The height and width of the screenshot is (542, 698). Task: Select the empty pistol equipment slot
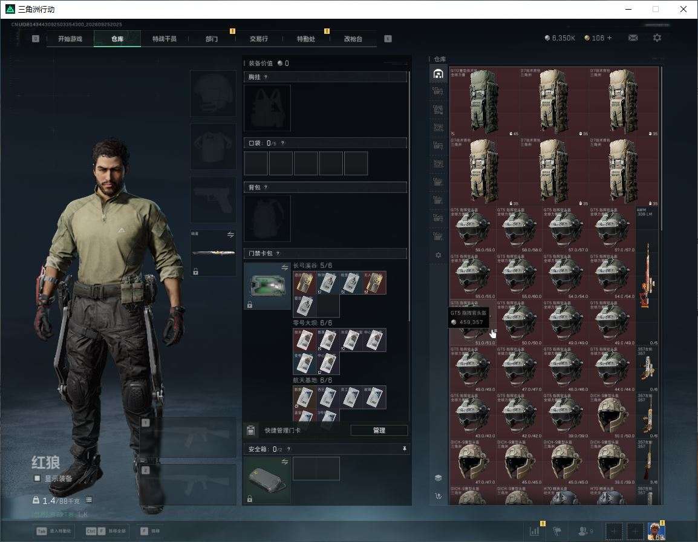(x=213, y=200)
